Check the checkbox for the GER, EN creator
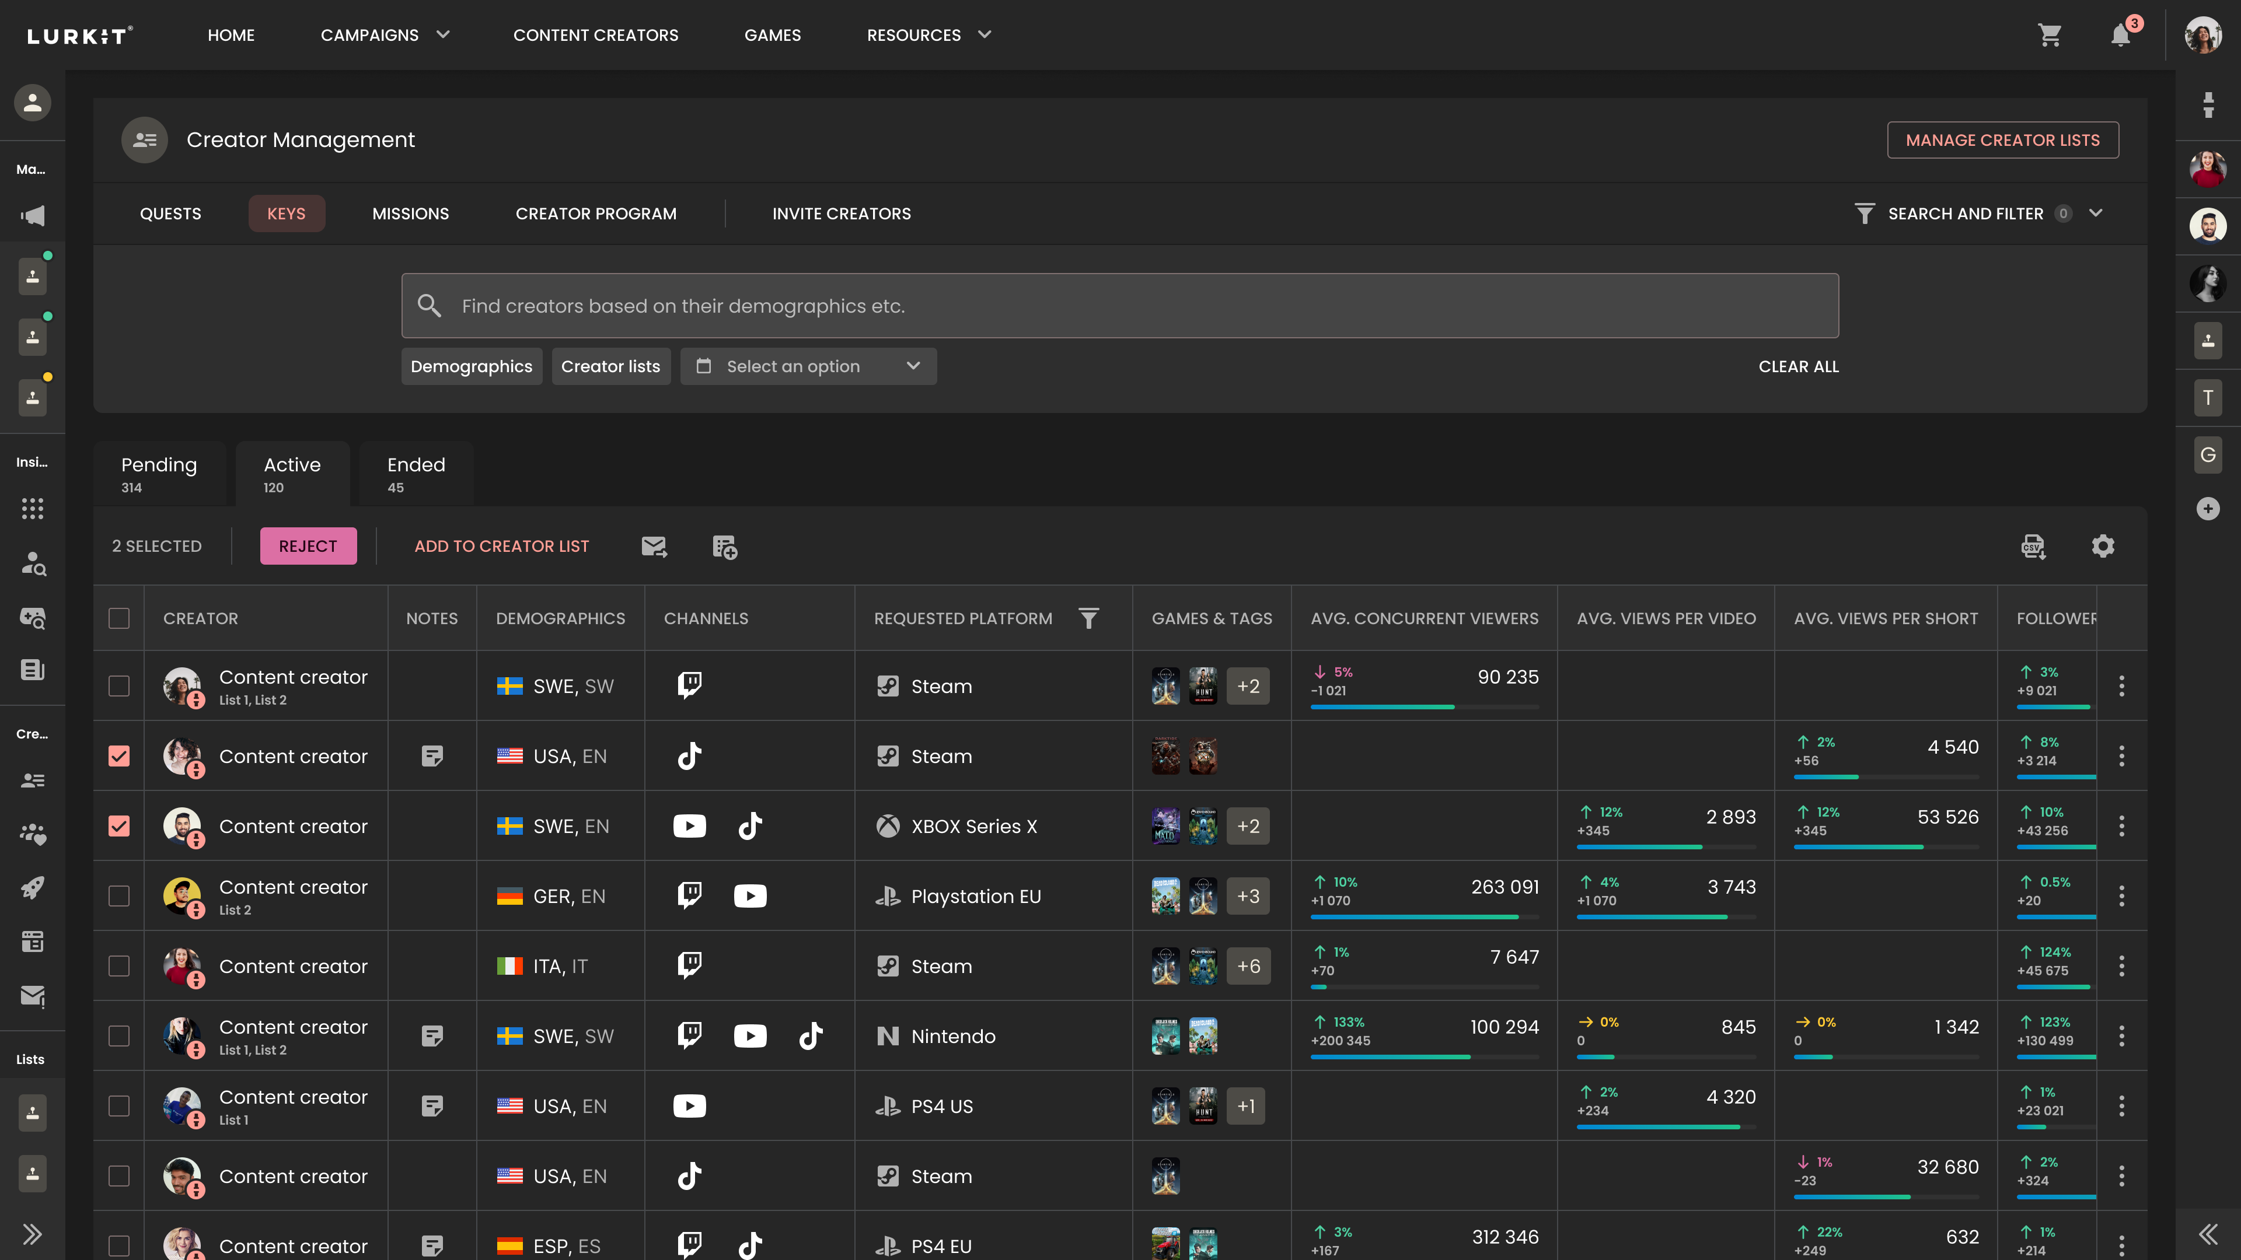Screen dimensions: 2241x1260 click(x=119, y=895)
